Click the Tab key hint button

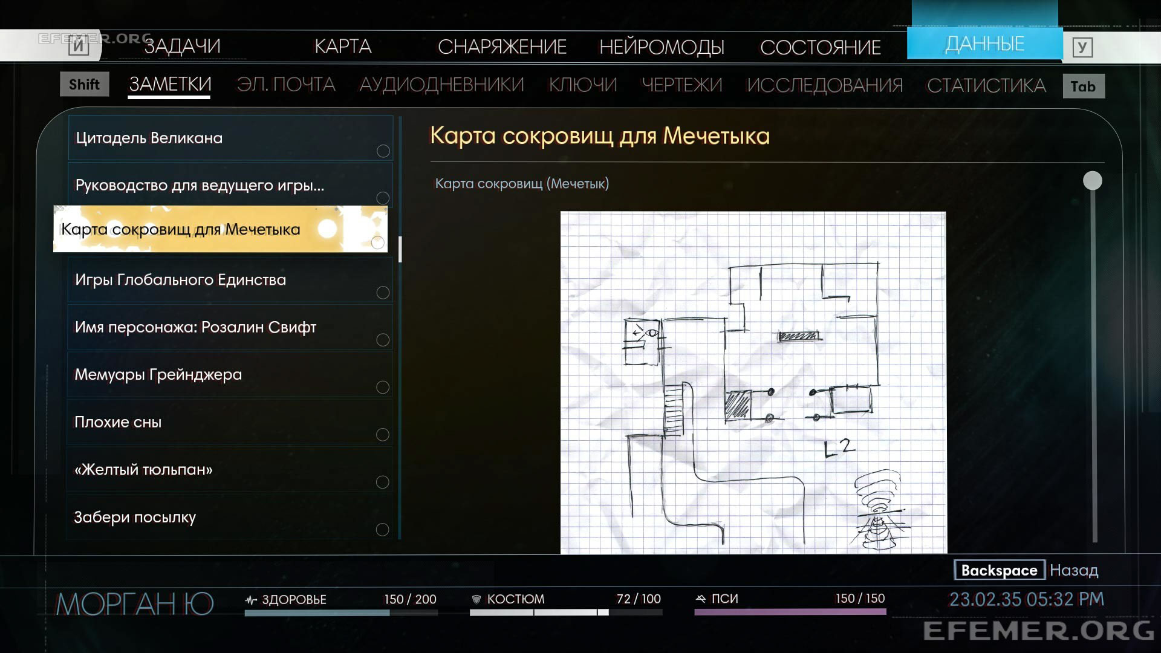(1083, 86)
